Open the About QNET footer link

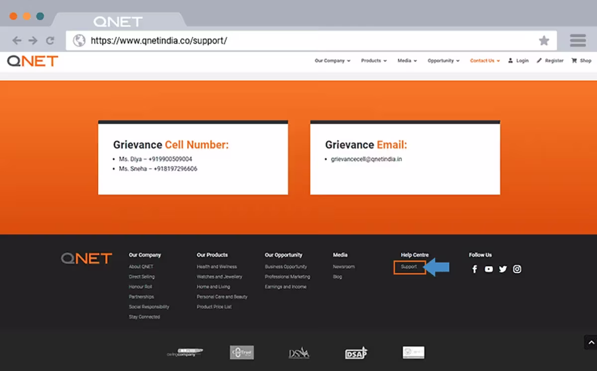(x=141, y=267)
